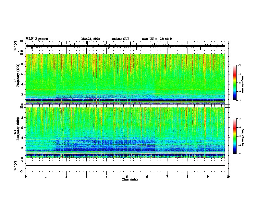This screenshot has width=257, height=198.
Task: Click the time axis tick label "3"
Action: coord(86,177)
